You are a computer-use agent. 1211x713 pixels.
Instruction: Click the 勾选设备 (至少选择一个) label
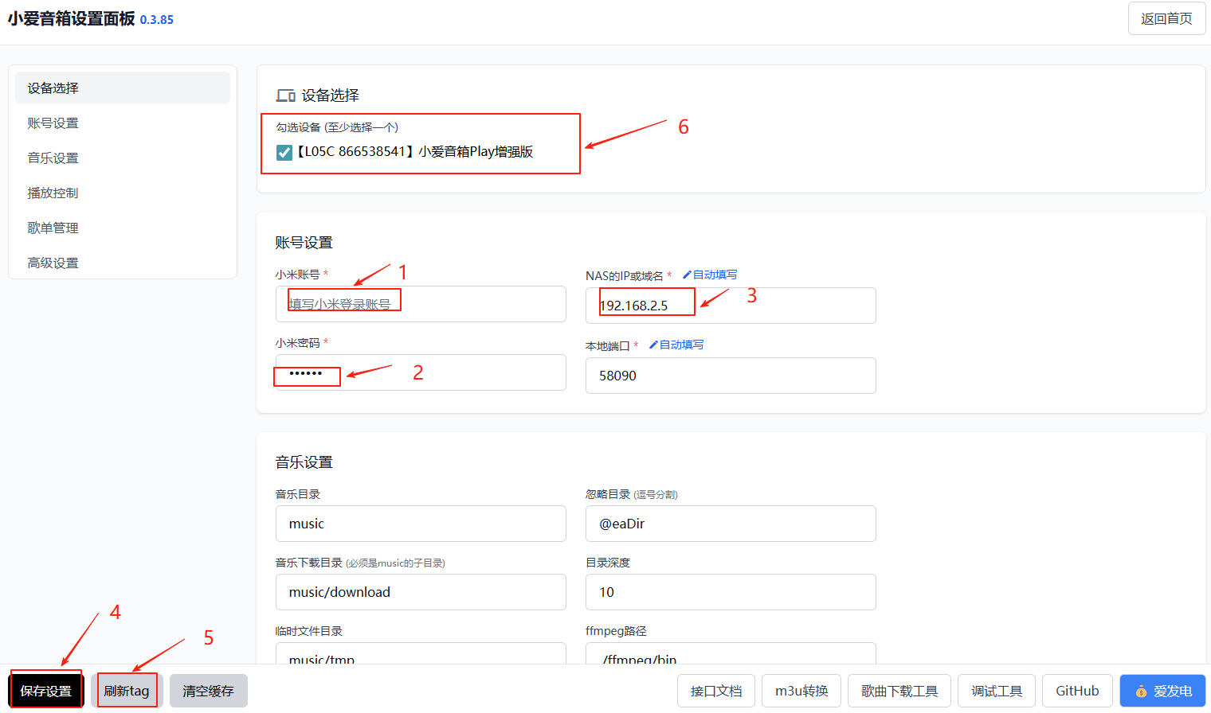coord(337,127)
